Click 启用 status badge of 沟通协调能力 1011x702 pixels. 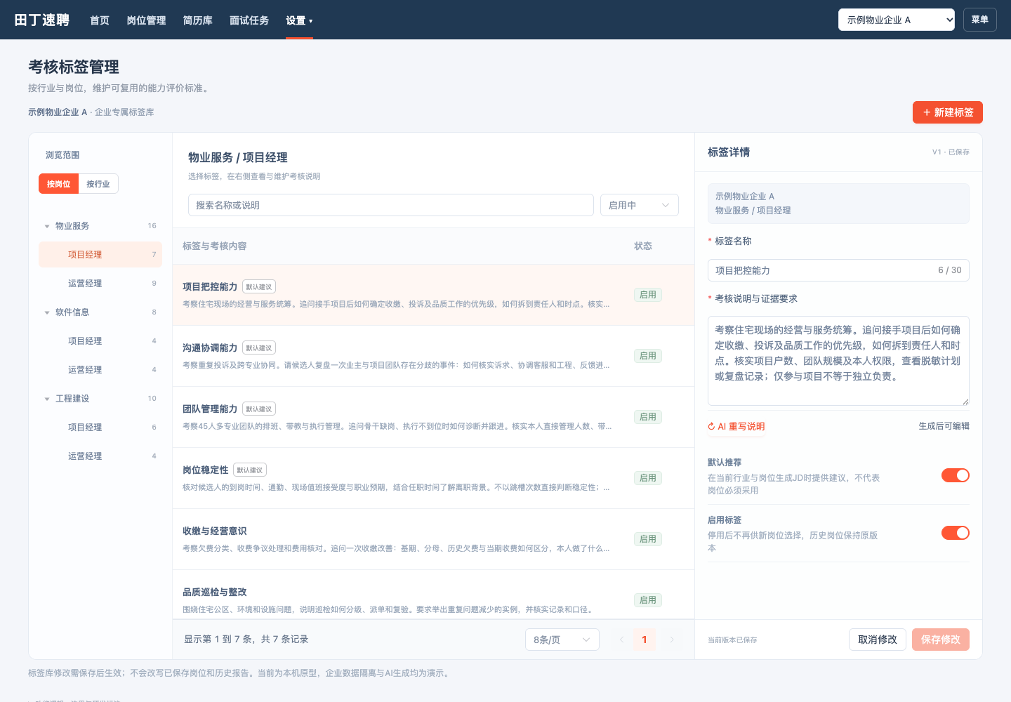[x=648, y=356]
